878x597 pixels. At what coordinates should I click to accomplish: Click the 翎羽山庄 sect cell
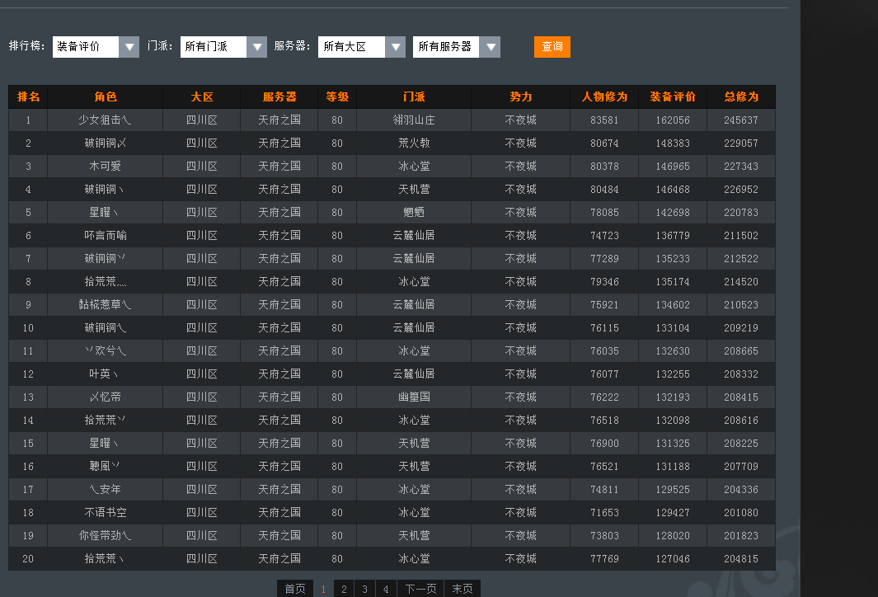tap(414, 120)
